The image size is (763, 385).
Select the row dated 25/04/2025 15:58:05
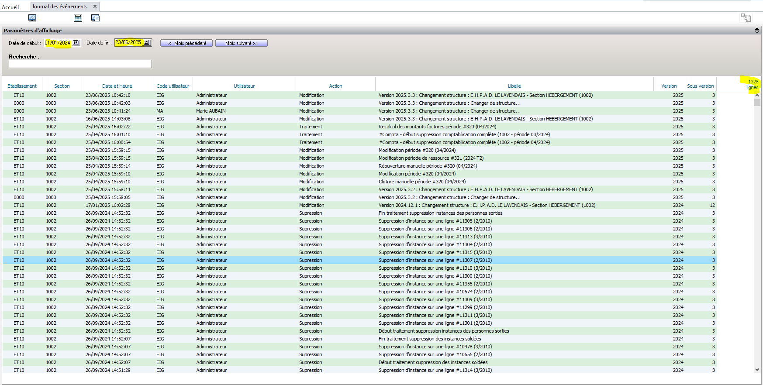(x=359, y=197)
